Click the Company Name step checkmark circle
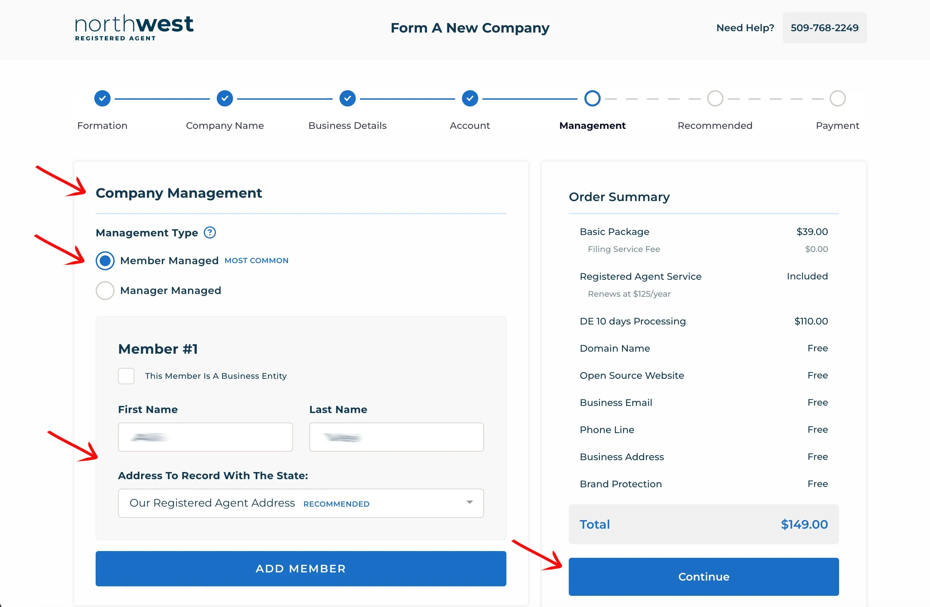Image resolution: width=930 pixels, height=607 pixels. (225, 98)
